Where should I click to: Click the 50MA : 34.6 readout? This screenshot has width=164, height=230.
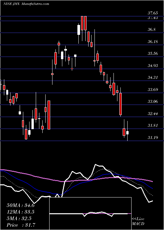tap(20, 205)
